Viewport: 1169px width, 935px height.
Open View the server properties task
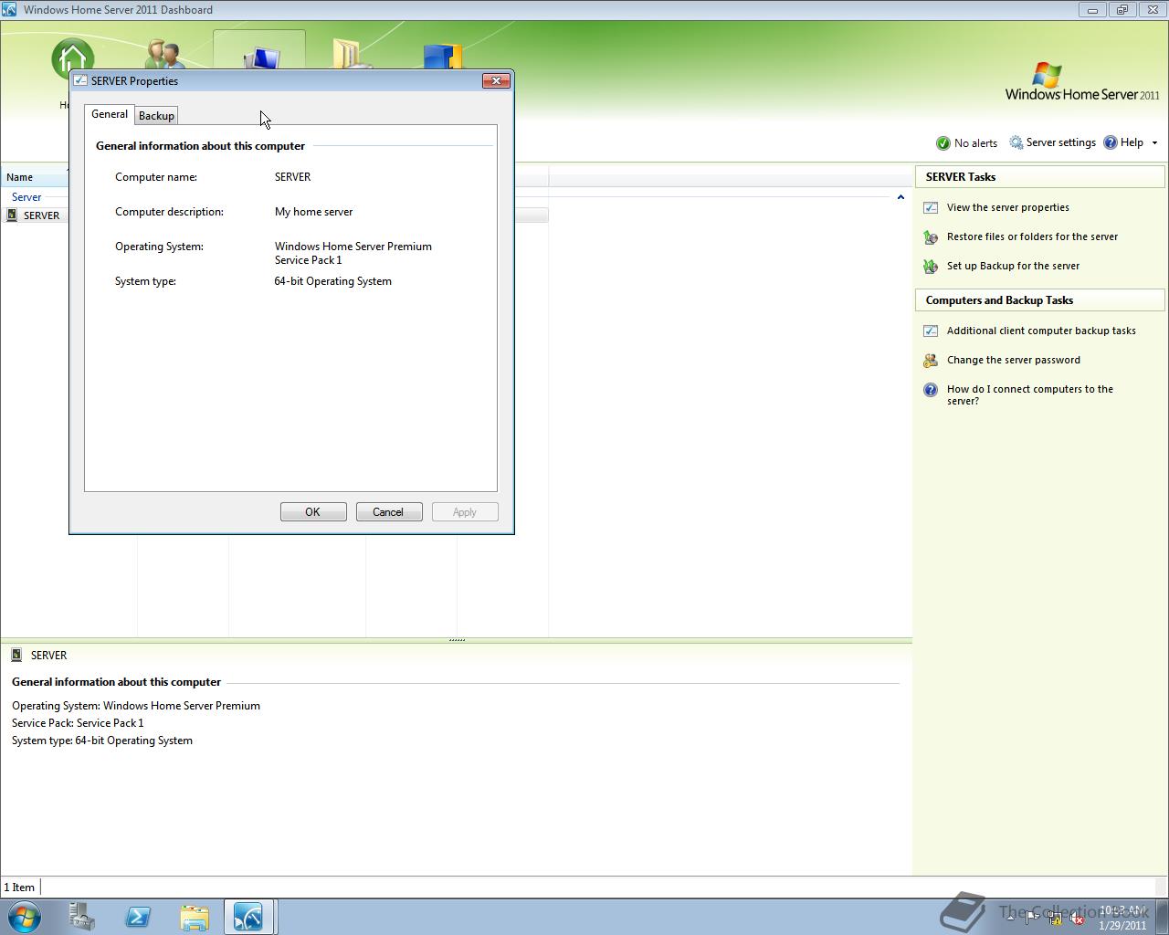1008,207
